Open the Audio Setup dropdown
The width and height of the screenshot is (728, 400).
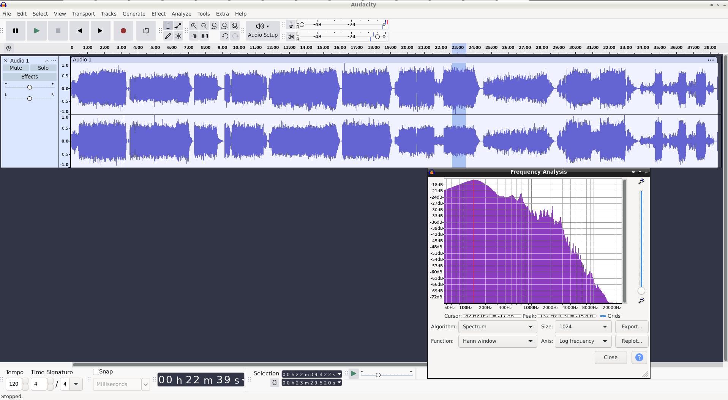263,31
